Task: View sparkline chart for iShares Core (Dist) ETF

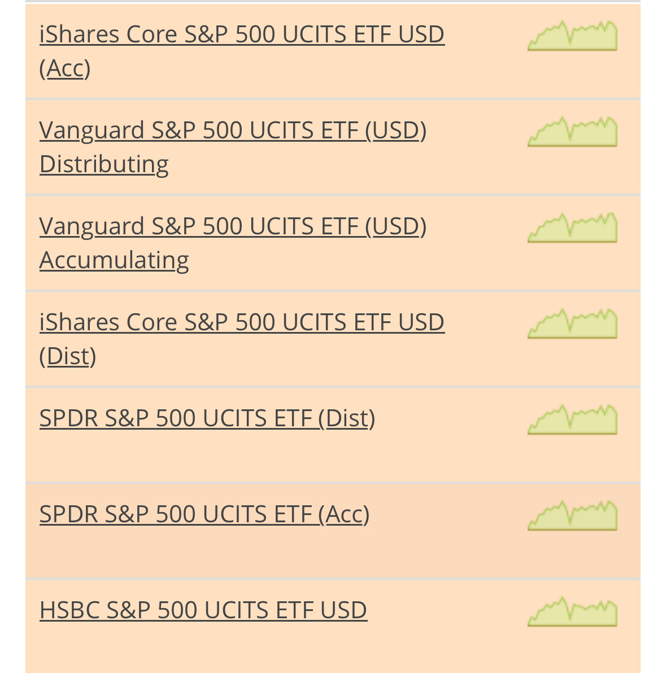Action: point(572,323)
